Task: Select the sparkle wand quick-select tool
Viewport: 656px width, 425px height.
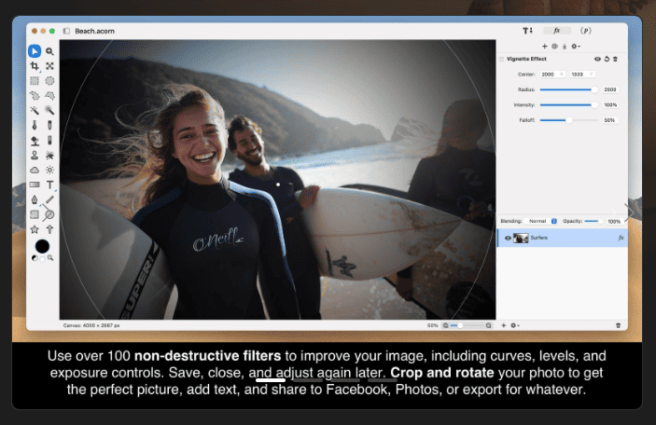Action: [49, 110]
